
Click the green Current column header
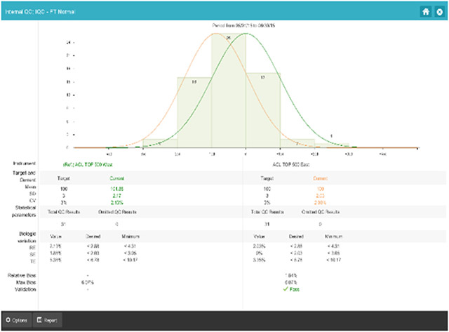click(x=117, y=178)
